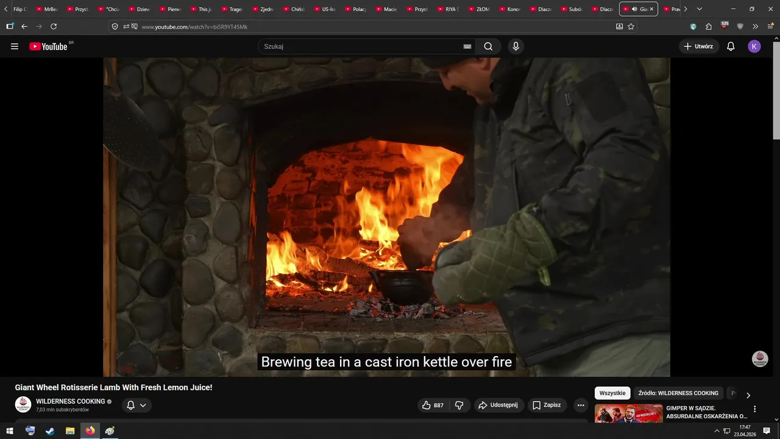
Task: Like the video with thumbs up
Action: pyautogui.click(x=433, y=405)
